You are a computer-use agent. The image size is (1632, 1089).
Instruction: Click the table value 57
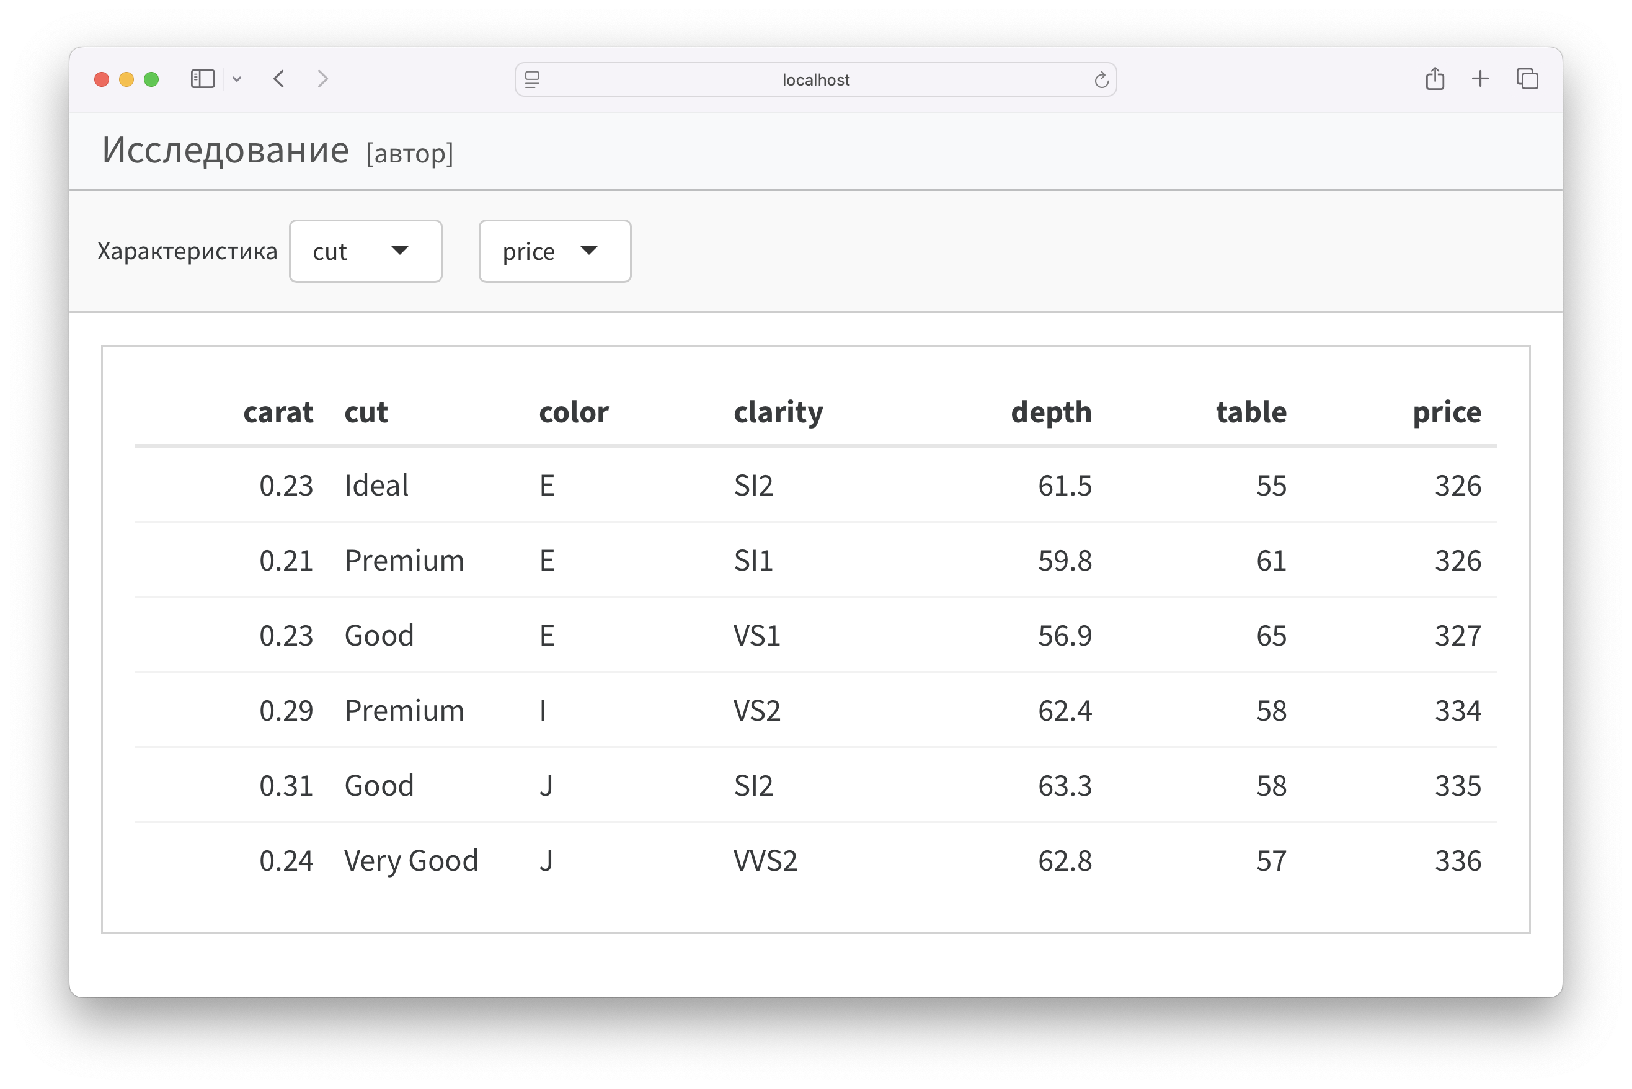[x=1271, y=861]
